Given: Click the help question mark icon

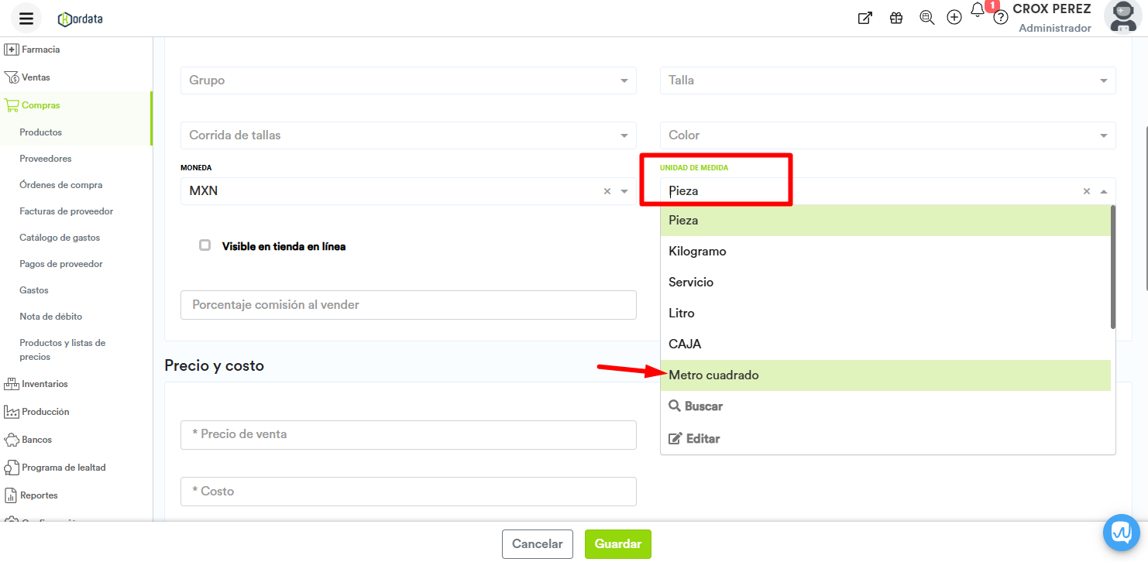Looking at the screenshot, I should [x=1001, y=18].
